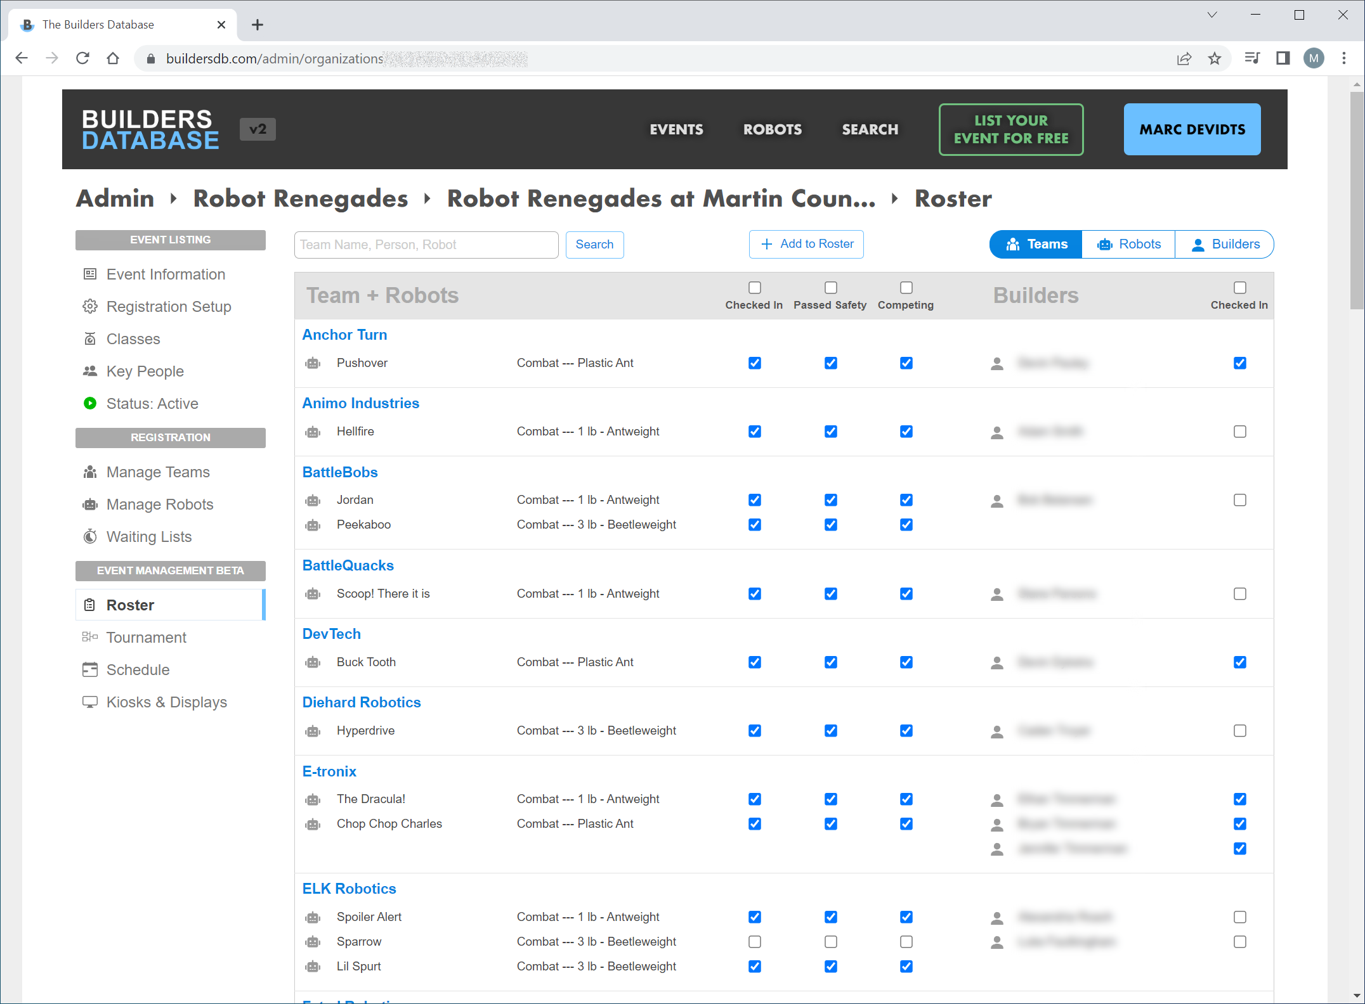The width and height of the screenshot is (1365, 1004).
Task: Open a new browser tab
Action: (257, 25)
